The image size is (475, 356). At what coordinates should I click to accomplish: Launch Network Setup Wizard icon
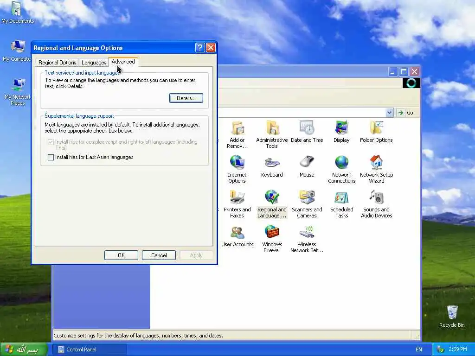(x=376, y=163)
